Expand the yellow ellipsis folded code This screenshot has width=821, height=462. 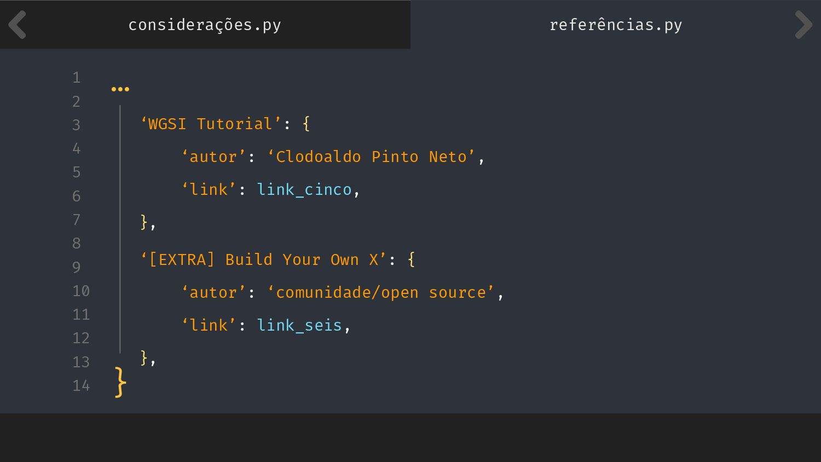(120, 89)
